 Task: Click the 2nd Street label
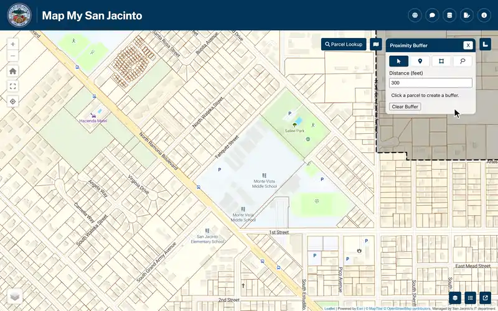[228, 300]
